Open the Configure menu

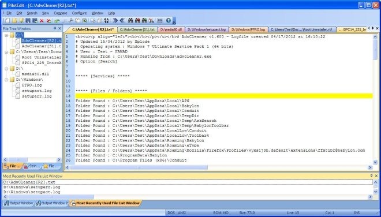[x=79, y=13]
